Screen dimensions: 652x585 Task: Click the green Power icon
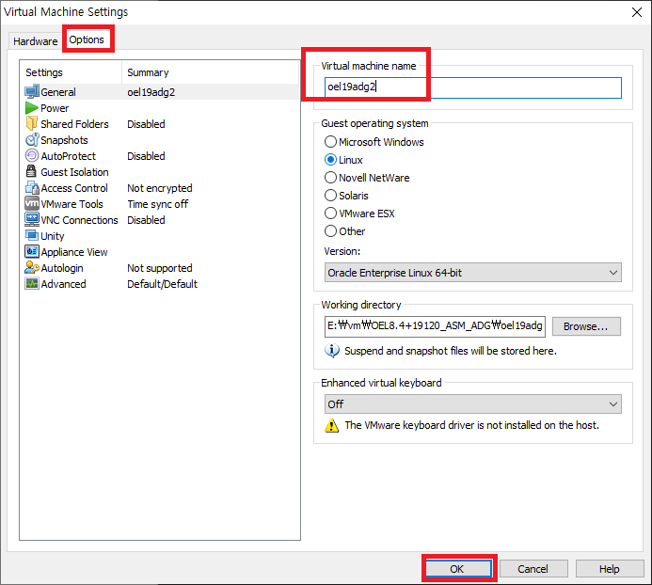pos(32,108)
